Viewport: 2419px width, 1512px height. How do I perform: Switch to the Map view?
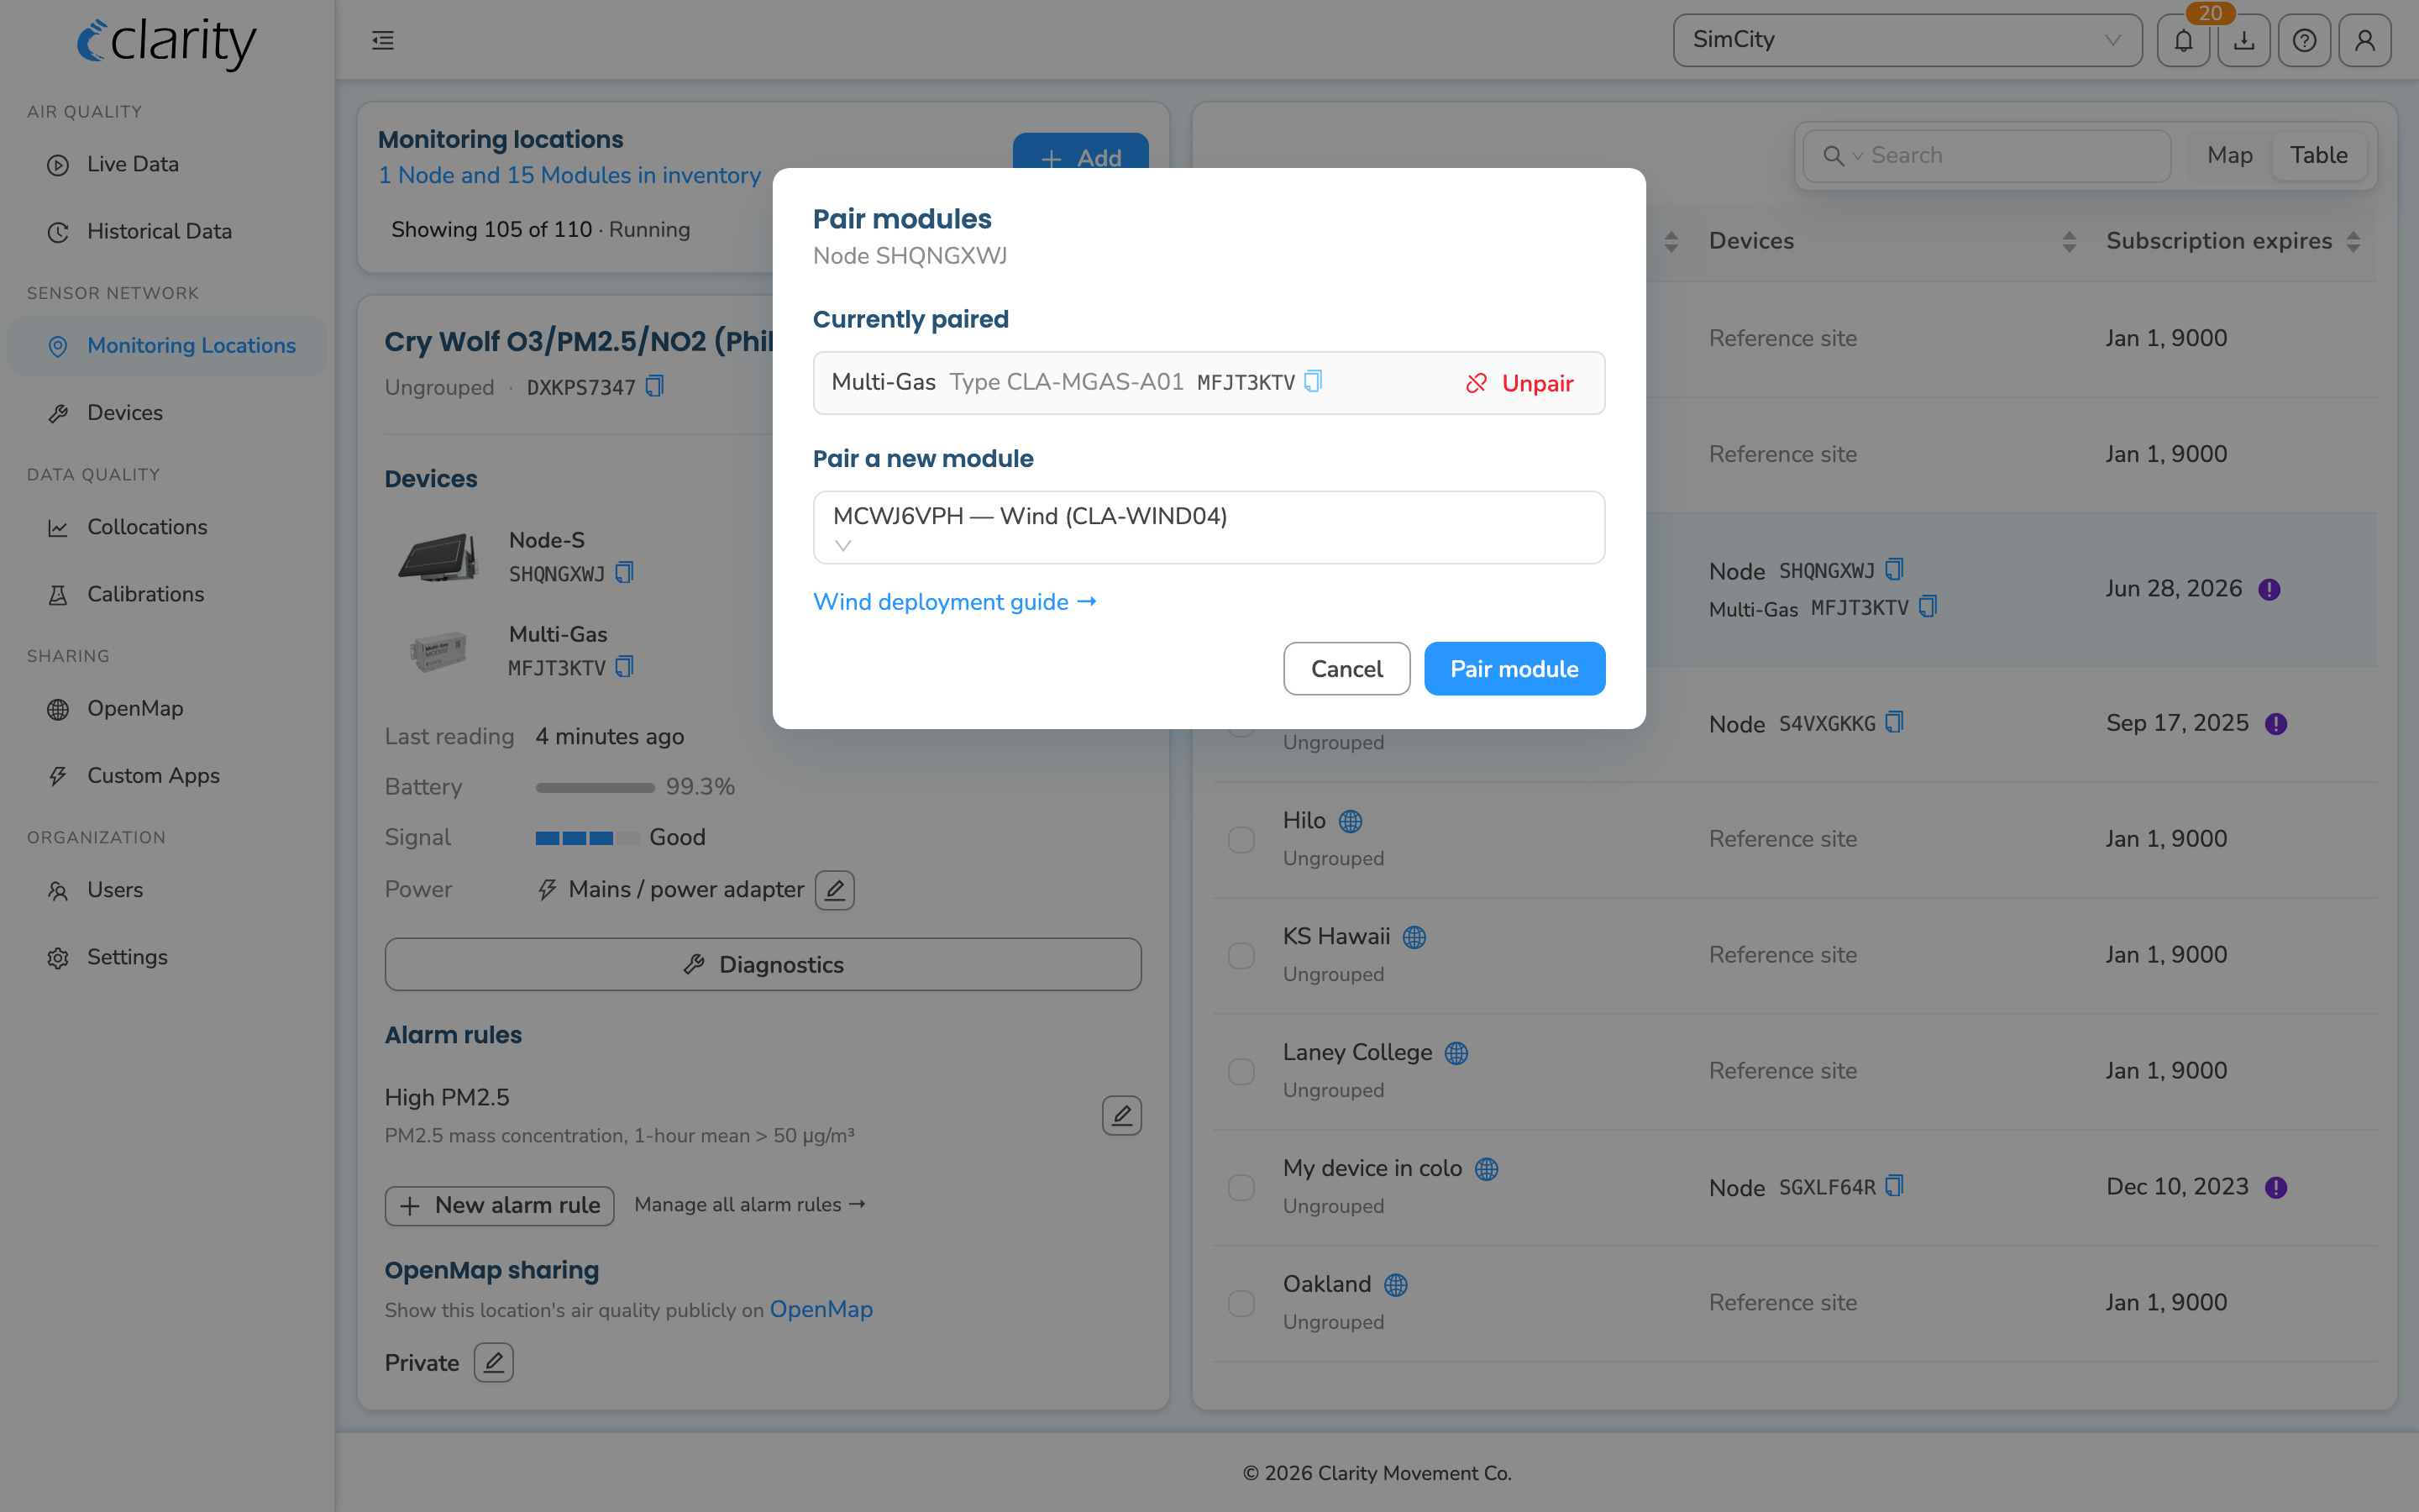pos(2229,155)
